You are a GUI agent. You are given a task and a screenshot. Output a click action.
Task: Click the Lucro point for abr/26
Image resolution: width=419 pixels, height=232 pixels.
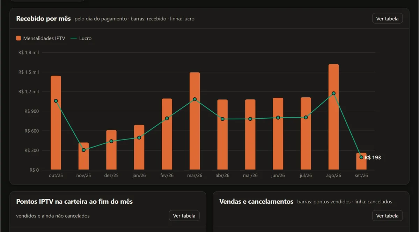[222, 119]
